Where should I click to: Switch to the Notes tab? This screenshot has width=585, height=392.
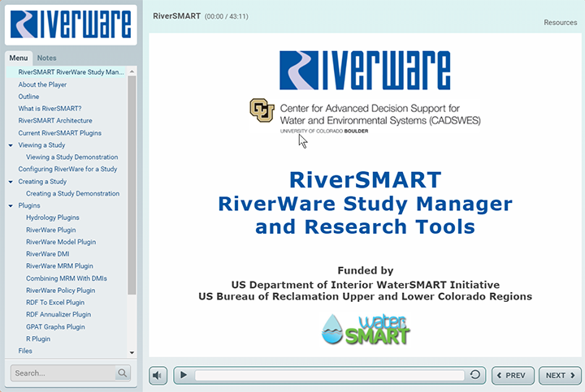coord(46,58)
